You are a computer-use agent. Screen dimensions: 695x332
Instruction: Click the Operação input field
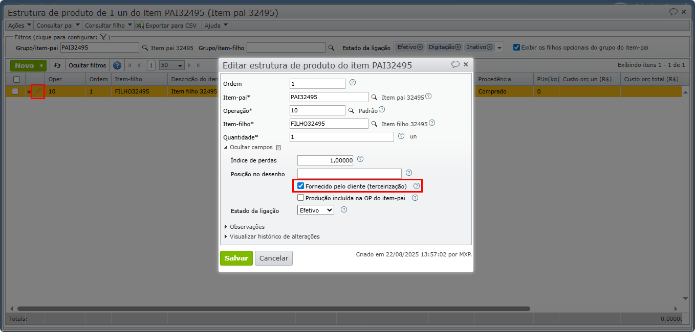[x=317, y=110]
